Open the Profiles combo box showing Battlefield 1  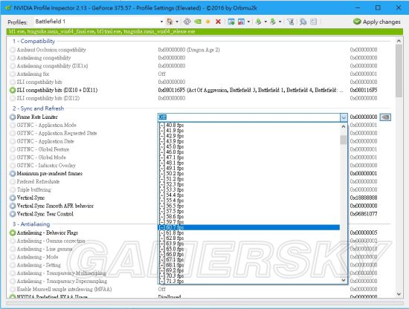pyautogui.click(x=99, y=22)
